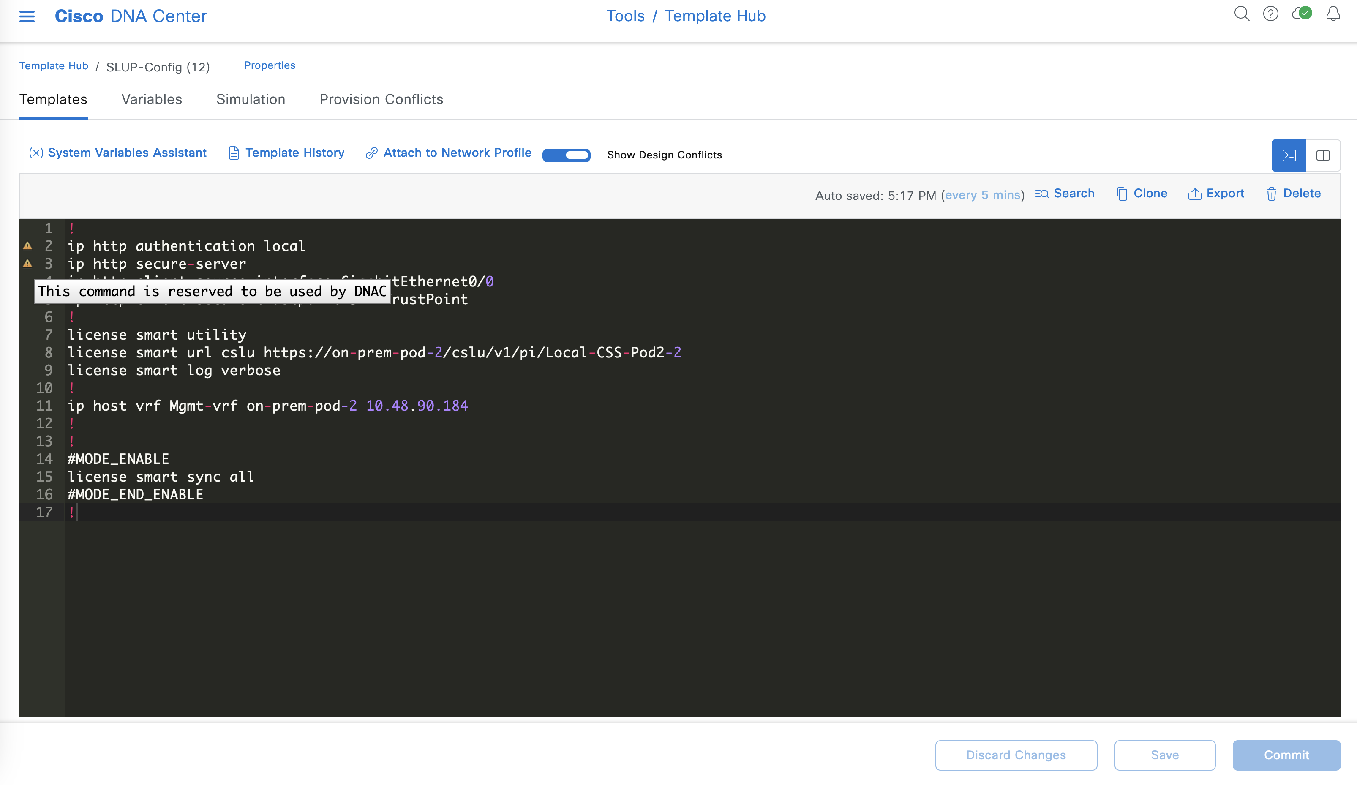Click the Commit button
Image resolution: width=1357 pixels, height=785 pixels.
coord(1286,755)
